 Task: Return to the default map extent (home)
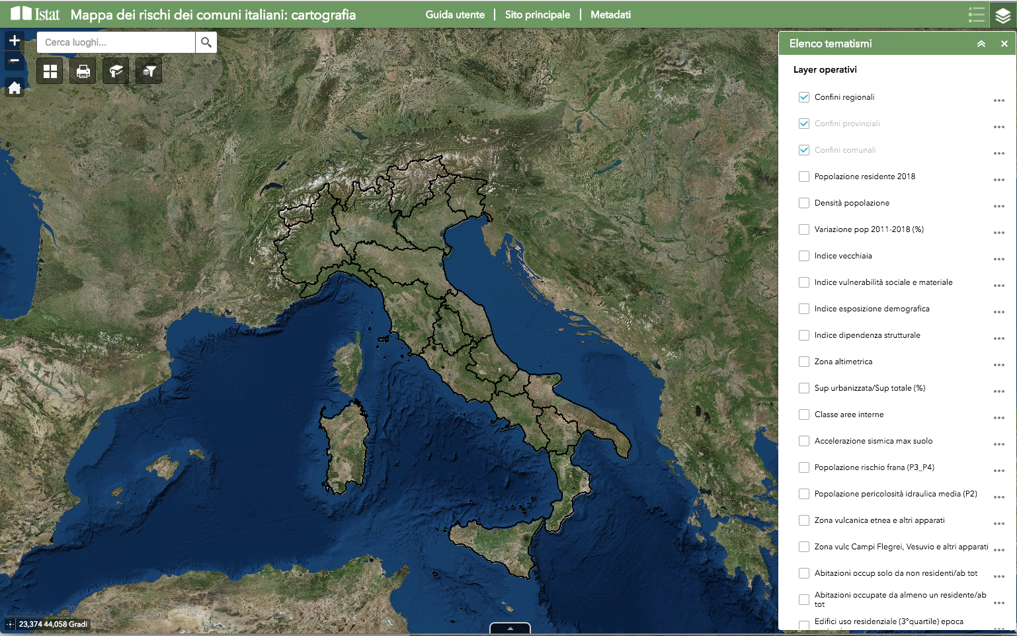click(15, 88)
